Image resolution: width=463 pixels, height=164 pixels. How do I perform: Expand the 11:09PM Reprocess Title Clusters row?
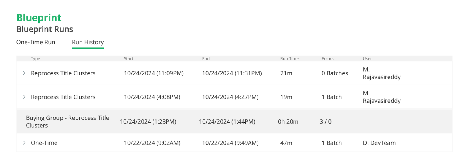(x=24, y=73)
